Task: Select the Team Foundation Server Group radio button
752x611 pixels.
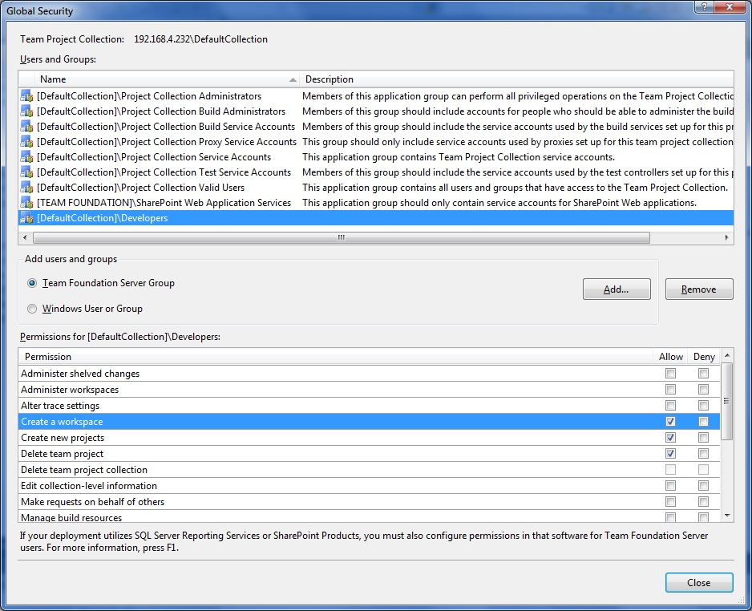Action: click(32, 283)
